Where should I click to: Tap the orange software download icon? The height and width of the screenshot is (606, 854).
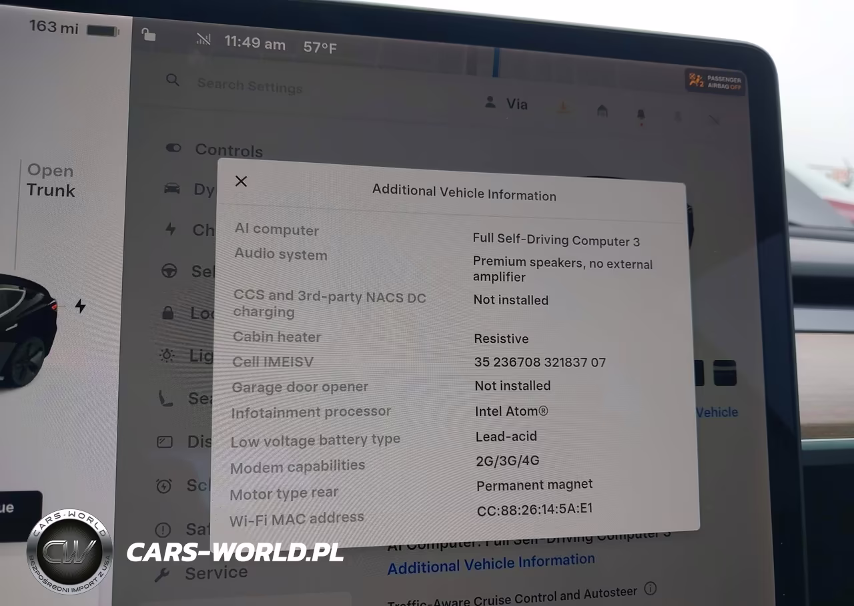point(564,107)
